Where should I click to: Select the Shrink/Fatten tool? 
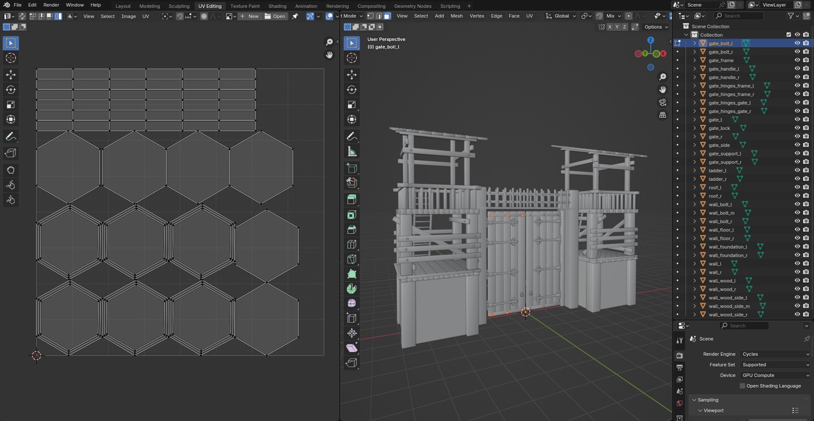coord(351,333)
